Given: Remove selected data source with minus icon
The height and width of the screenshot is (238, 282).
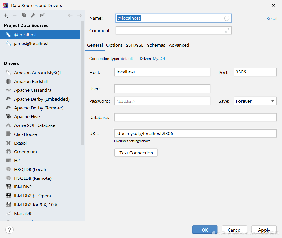Looking at the screenshot, I should pos(15,15).
